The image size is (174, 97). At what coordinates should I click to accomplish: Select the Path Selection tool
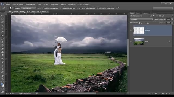coord(2,69)
